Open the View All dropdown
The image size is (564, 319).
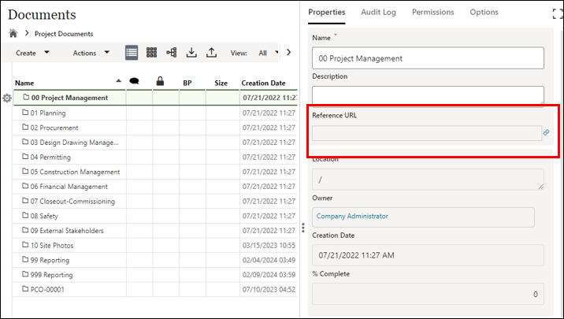click(x=269, y=53)
